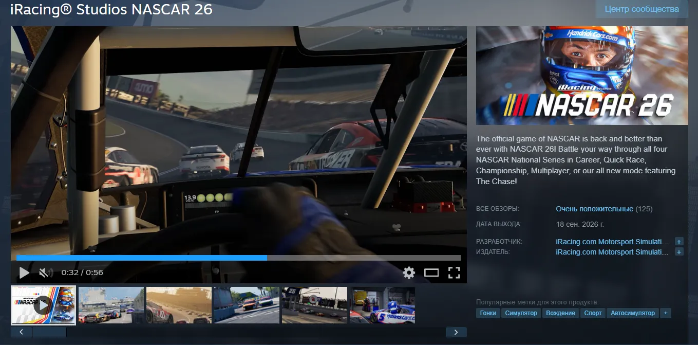Click the thumbnail strip scrollbar handle
This screenshot has width=698, height=345.
click(49, 332)
